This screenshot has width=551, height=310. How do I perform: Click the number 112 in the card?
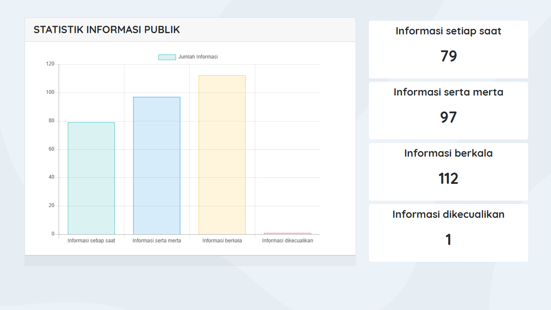(x=448, y=179)
